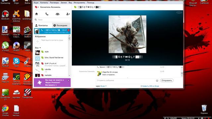Viewport: 212px width, 119px height.
Task: Open the Steam desktop shortcut
Action: point(27,47)
